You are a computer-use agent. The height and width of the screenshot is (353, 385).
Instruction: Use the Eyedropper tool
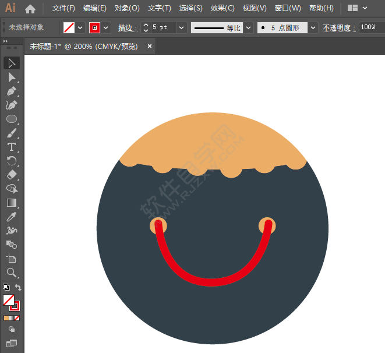pyautogui.click(x=11, y=217)
